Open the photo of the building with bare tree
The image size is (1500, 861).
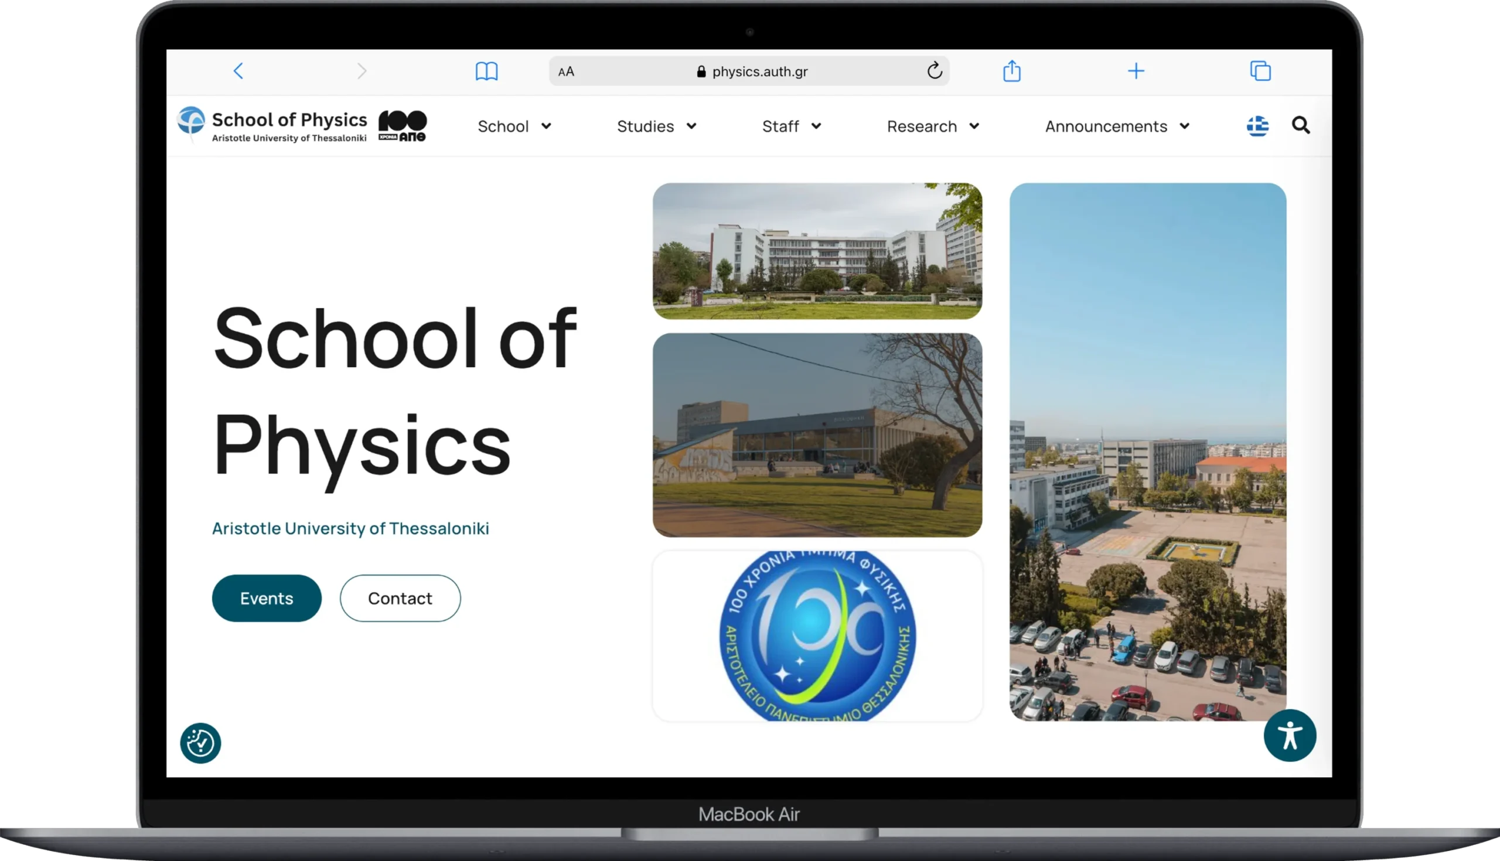[817, 435]
